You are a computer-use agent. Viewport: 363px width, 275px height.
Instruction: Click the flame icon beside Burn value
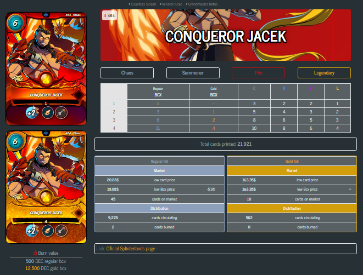35,253
